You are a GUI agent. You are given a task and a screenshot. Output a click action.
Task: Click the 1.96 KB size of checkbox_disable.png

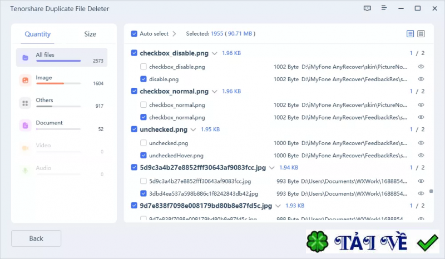pyautogui.click(x=231, y=53)
